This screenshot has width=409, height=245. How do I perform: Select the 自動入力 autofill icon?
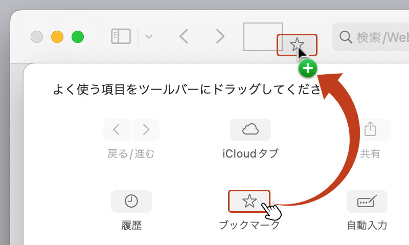367,202
